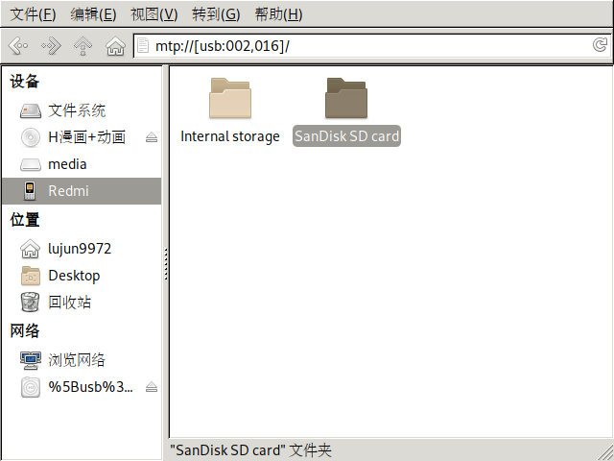Reload the current folder
Viewport: 614px width, 461px height.
click(600, 45)
